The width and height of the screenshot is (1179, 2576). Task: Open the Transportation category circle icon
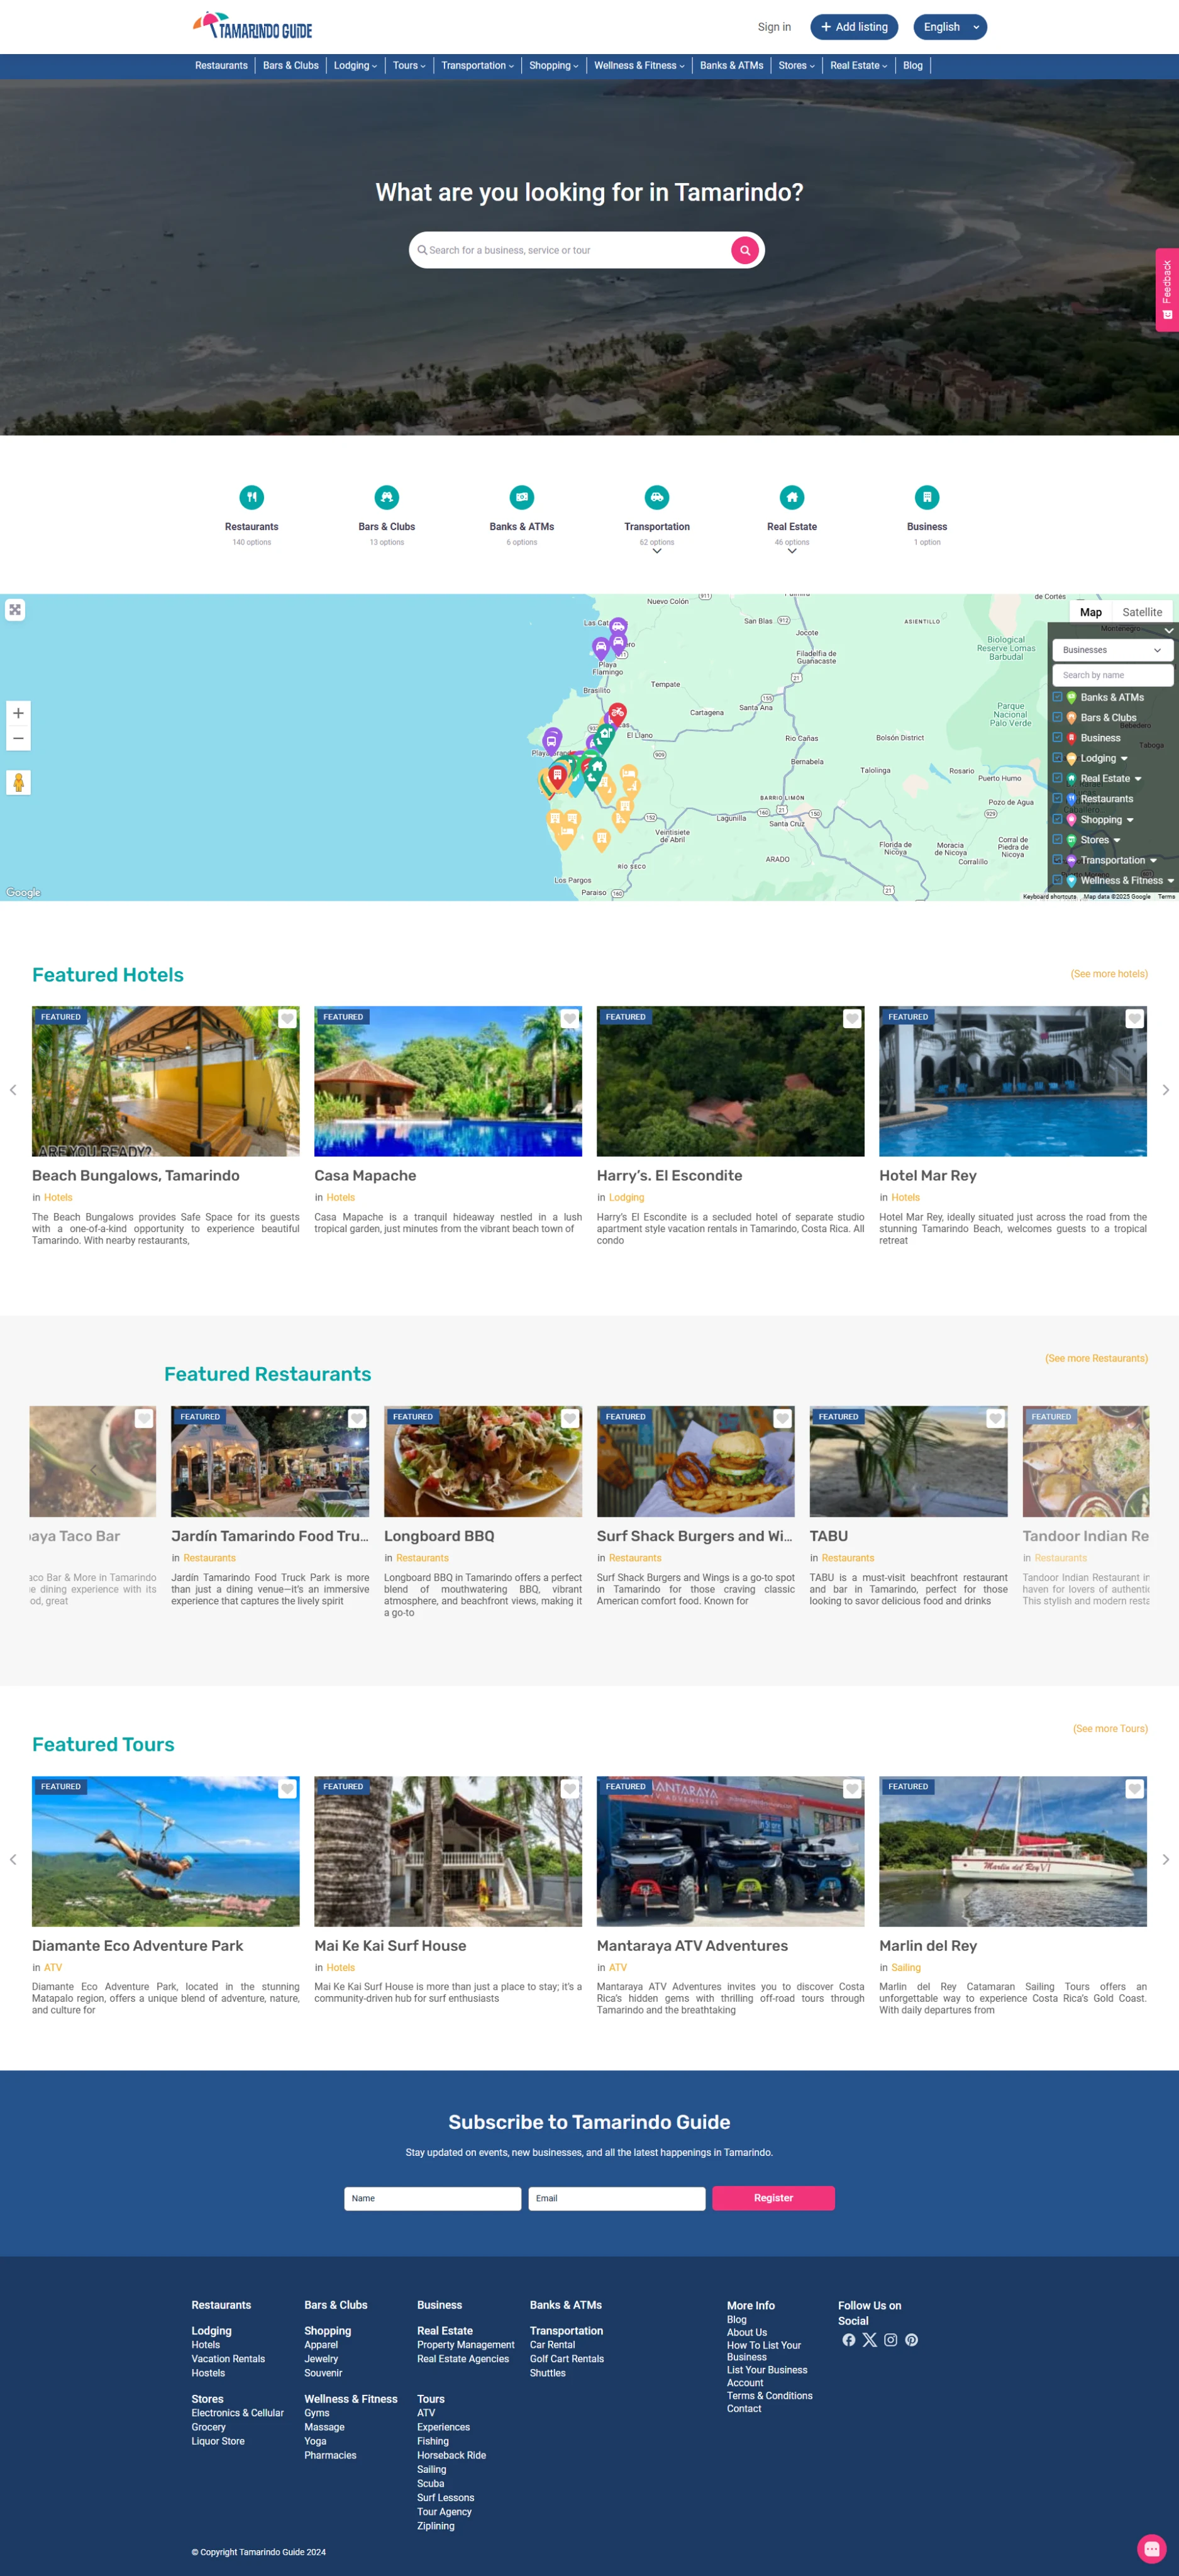[657, 497]
